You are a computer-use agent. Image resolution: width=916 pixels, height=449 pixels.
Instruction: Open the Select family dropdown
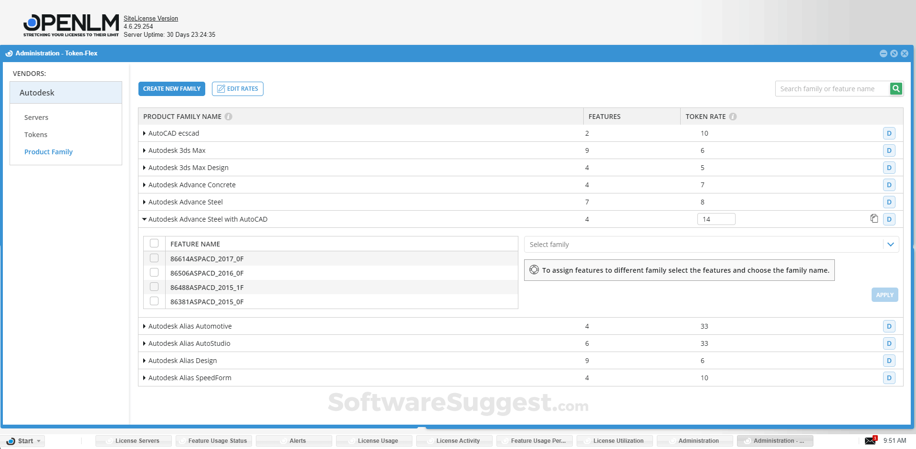coord(711,245)
